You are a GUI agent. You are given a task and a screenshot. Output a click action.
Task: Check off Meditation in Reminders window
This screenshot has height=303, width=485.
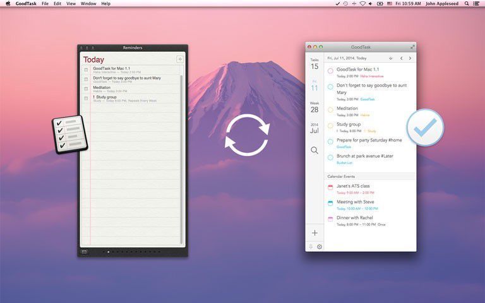coord(86,89)
